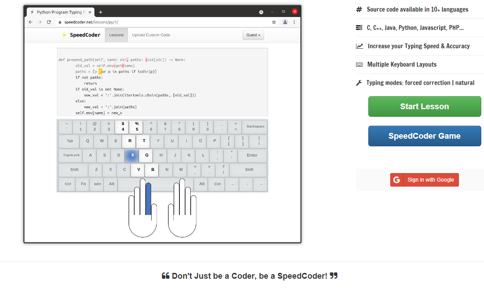This screenshot has height=289, width=484.
Task: Open the SpeedCoder Game button
Action: point(424,136)
